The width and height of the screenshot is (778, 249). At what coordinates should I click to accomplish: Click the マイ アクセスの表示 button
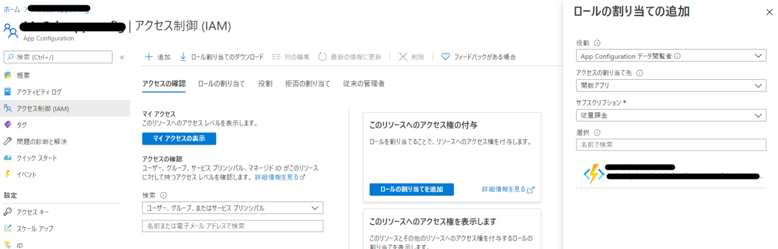(x=179, y=139)
